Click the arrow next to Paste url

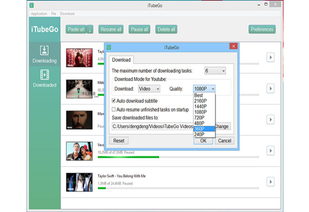tap(90, 30)
